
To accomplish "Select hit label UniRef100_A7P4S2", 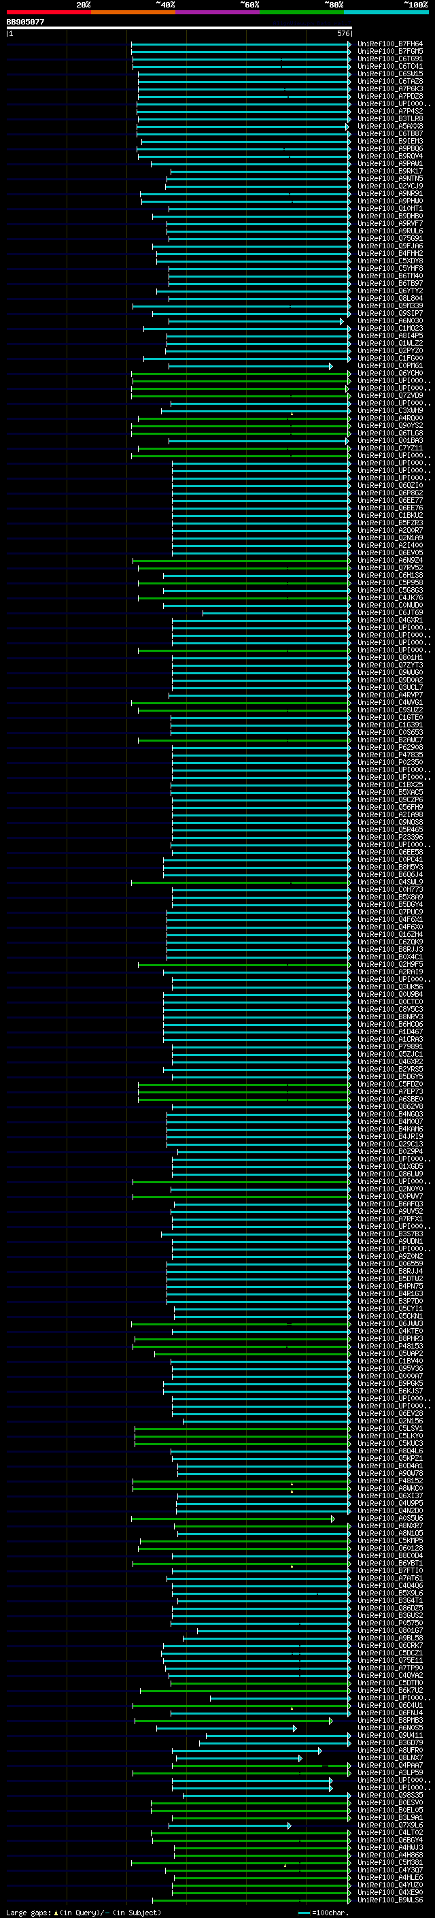I will click(x=390, y=111).
